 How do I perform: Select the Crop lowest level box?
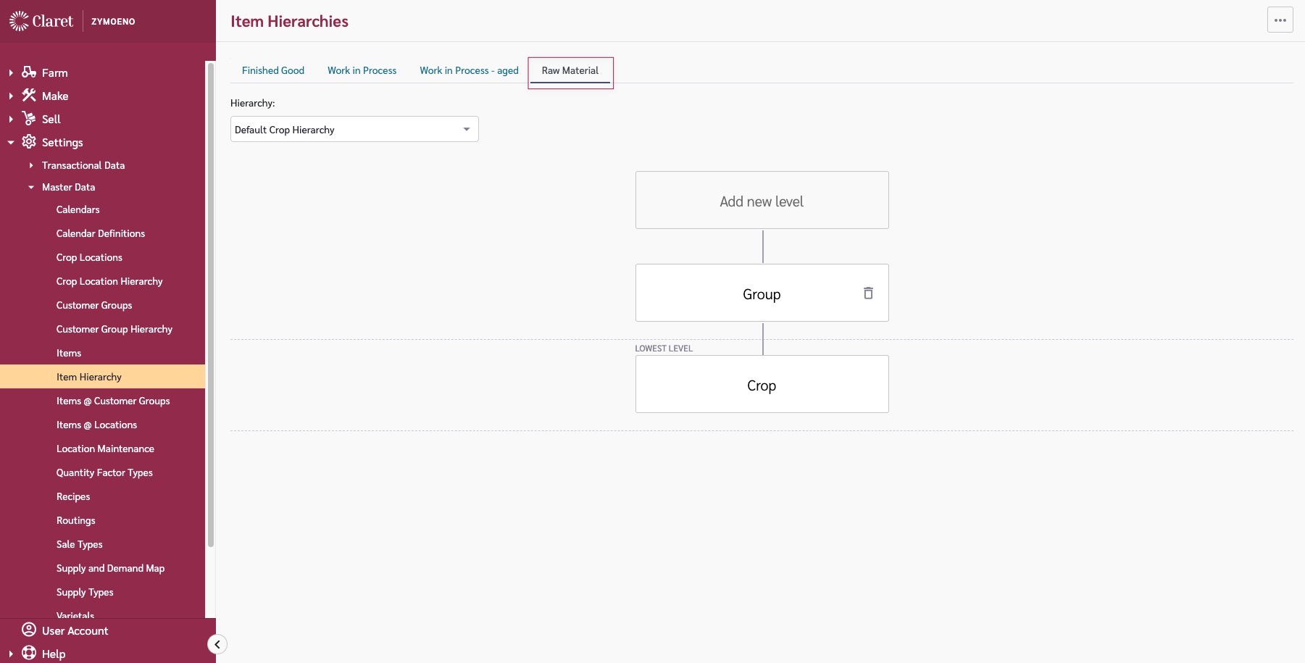tap(762, 385)
